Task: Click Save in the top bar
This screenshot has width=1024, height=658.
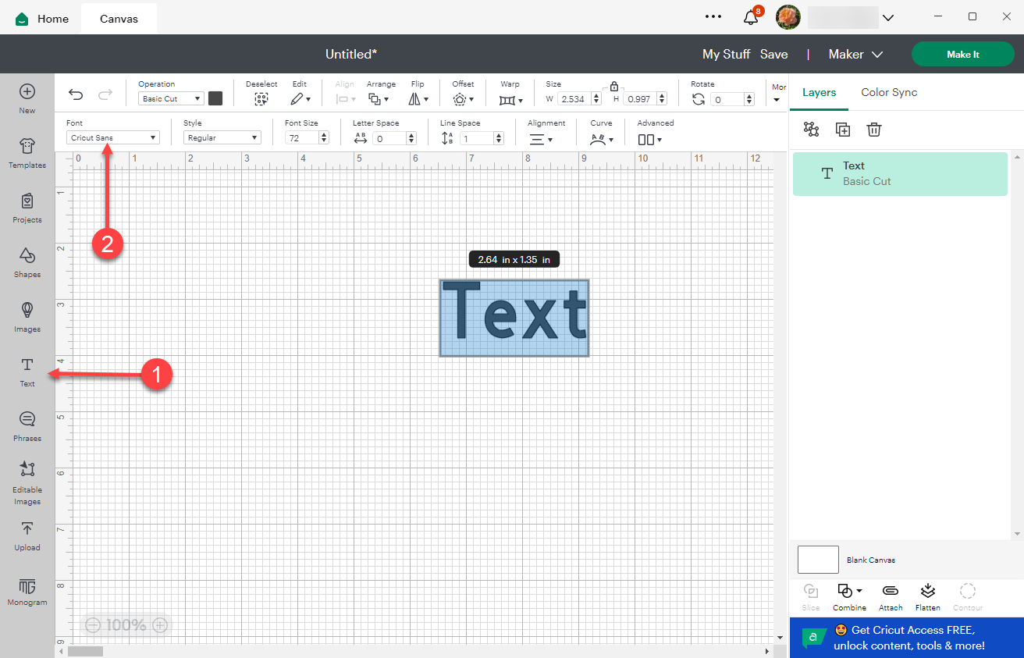Action: coord(773,54)
